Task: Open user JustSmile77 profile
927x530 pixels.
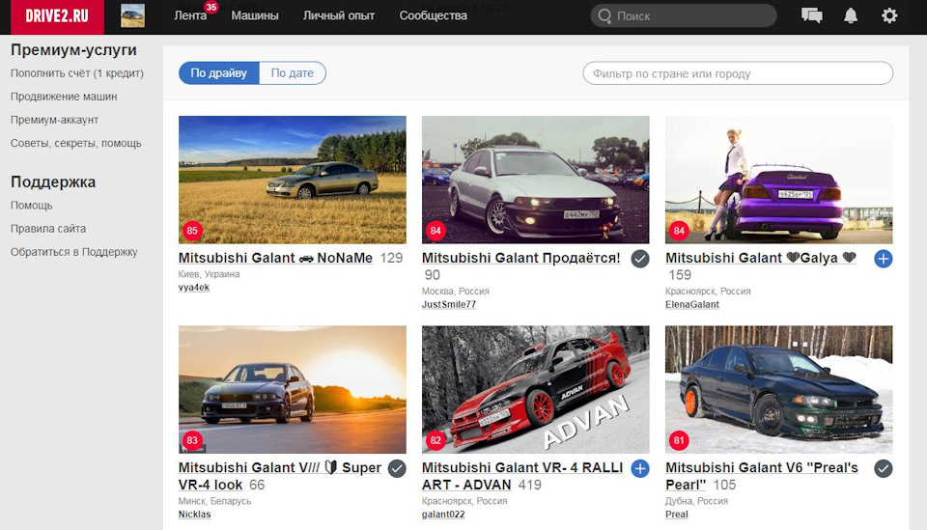Action: 449,305
